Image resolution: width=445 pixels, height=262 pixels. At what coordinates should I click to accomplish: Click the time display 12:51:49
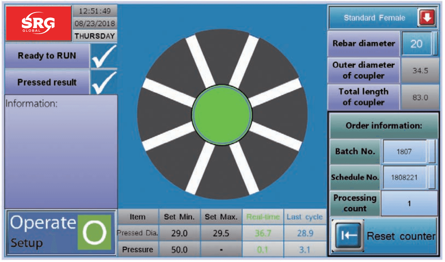[x=95, y=11]
